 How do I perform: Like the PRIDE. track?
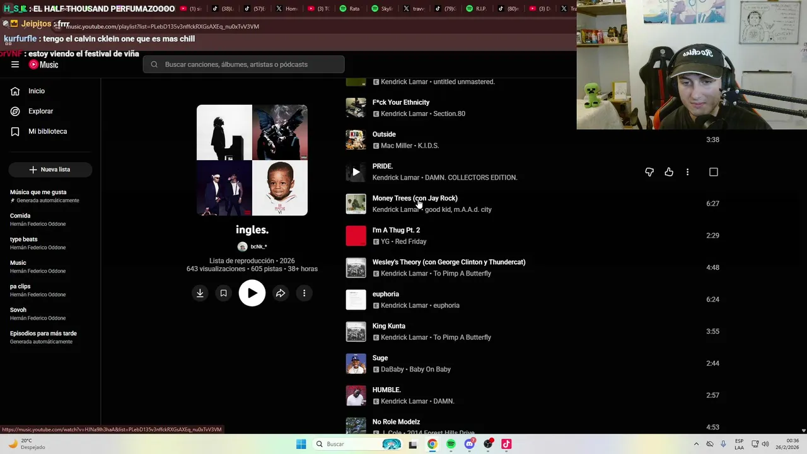coord(669,172)
